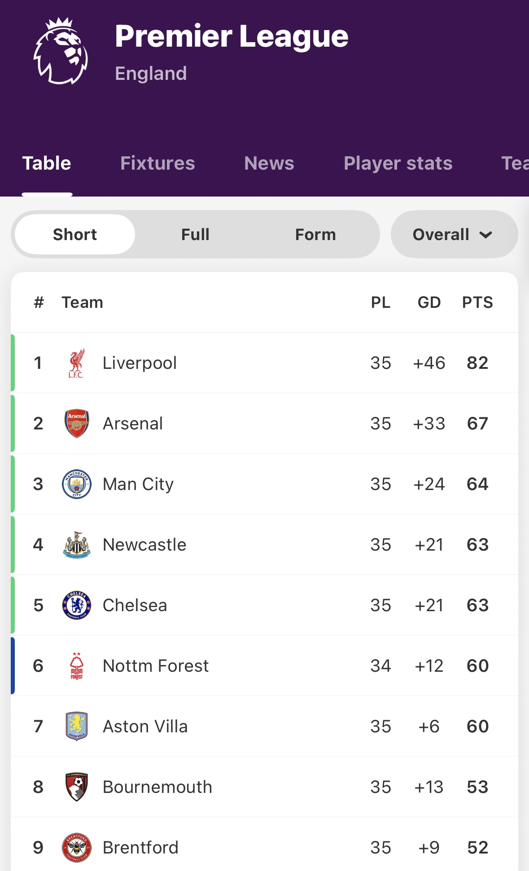The width and height of the screenshot is (529, 871).
Task: Open the Fixtures tab
Action: tap(157, 163)
